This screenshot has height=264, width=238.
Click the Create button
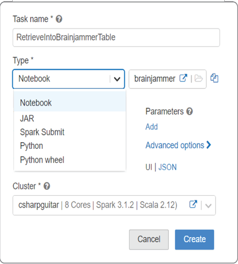[x=195, y=240]
